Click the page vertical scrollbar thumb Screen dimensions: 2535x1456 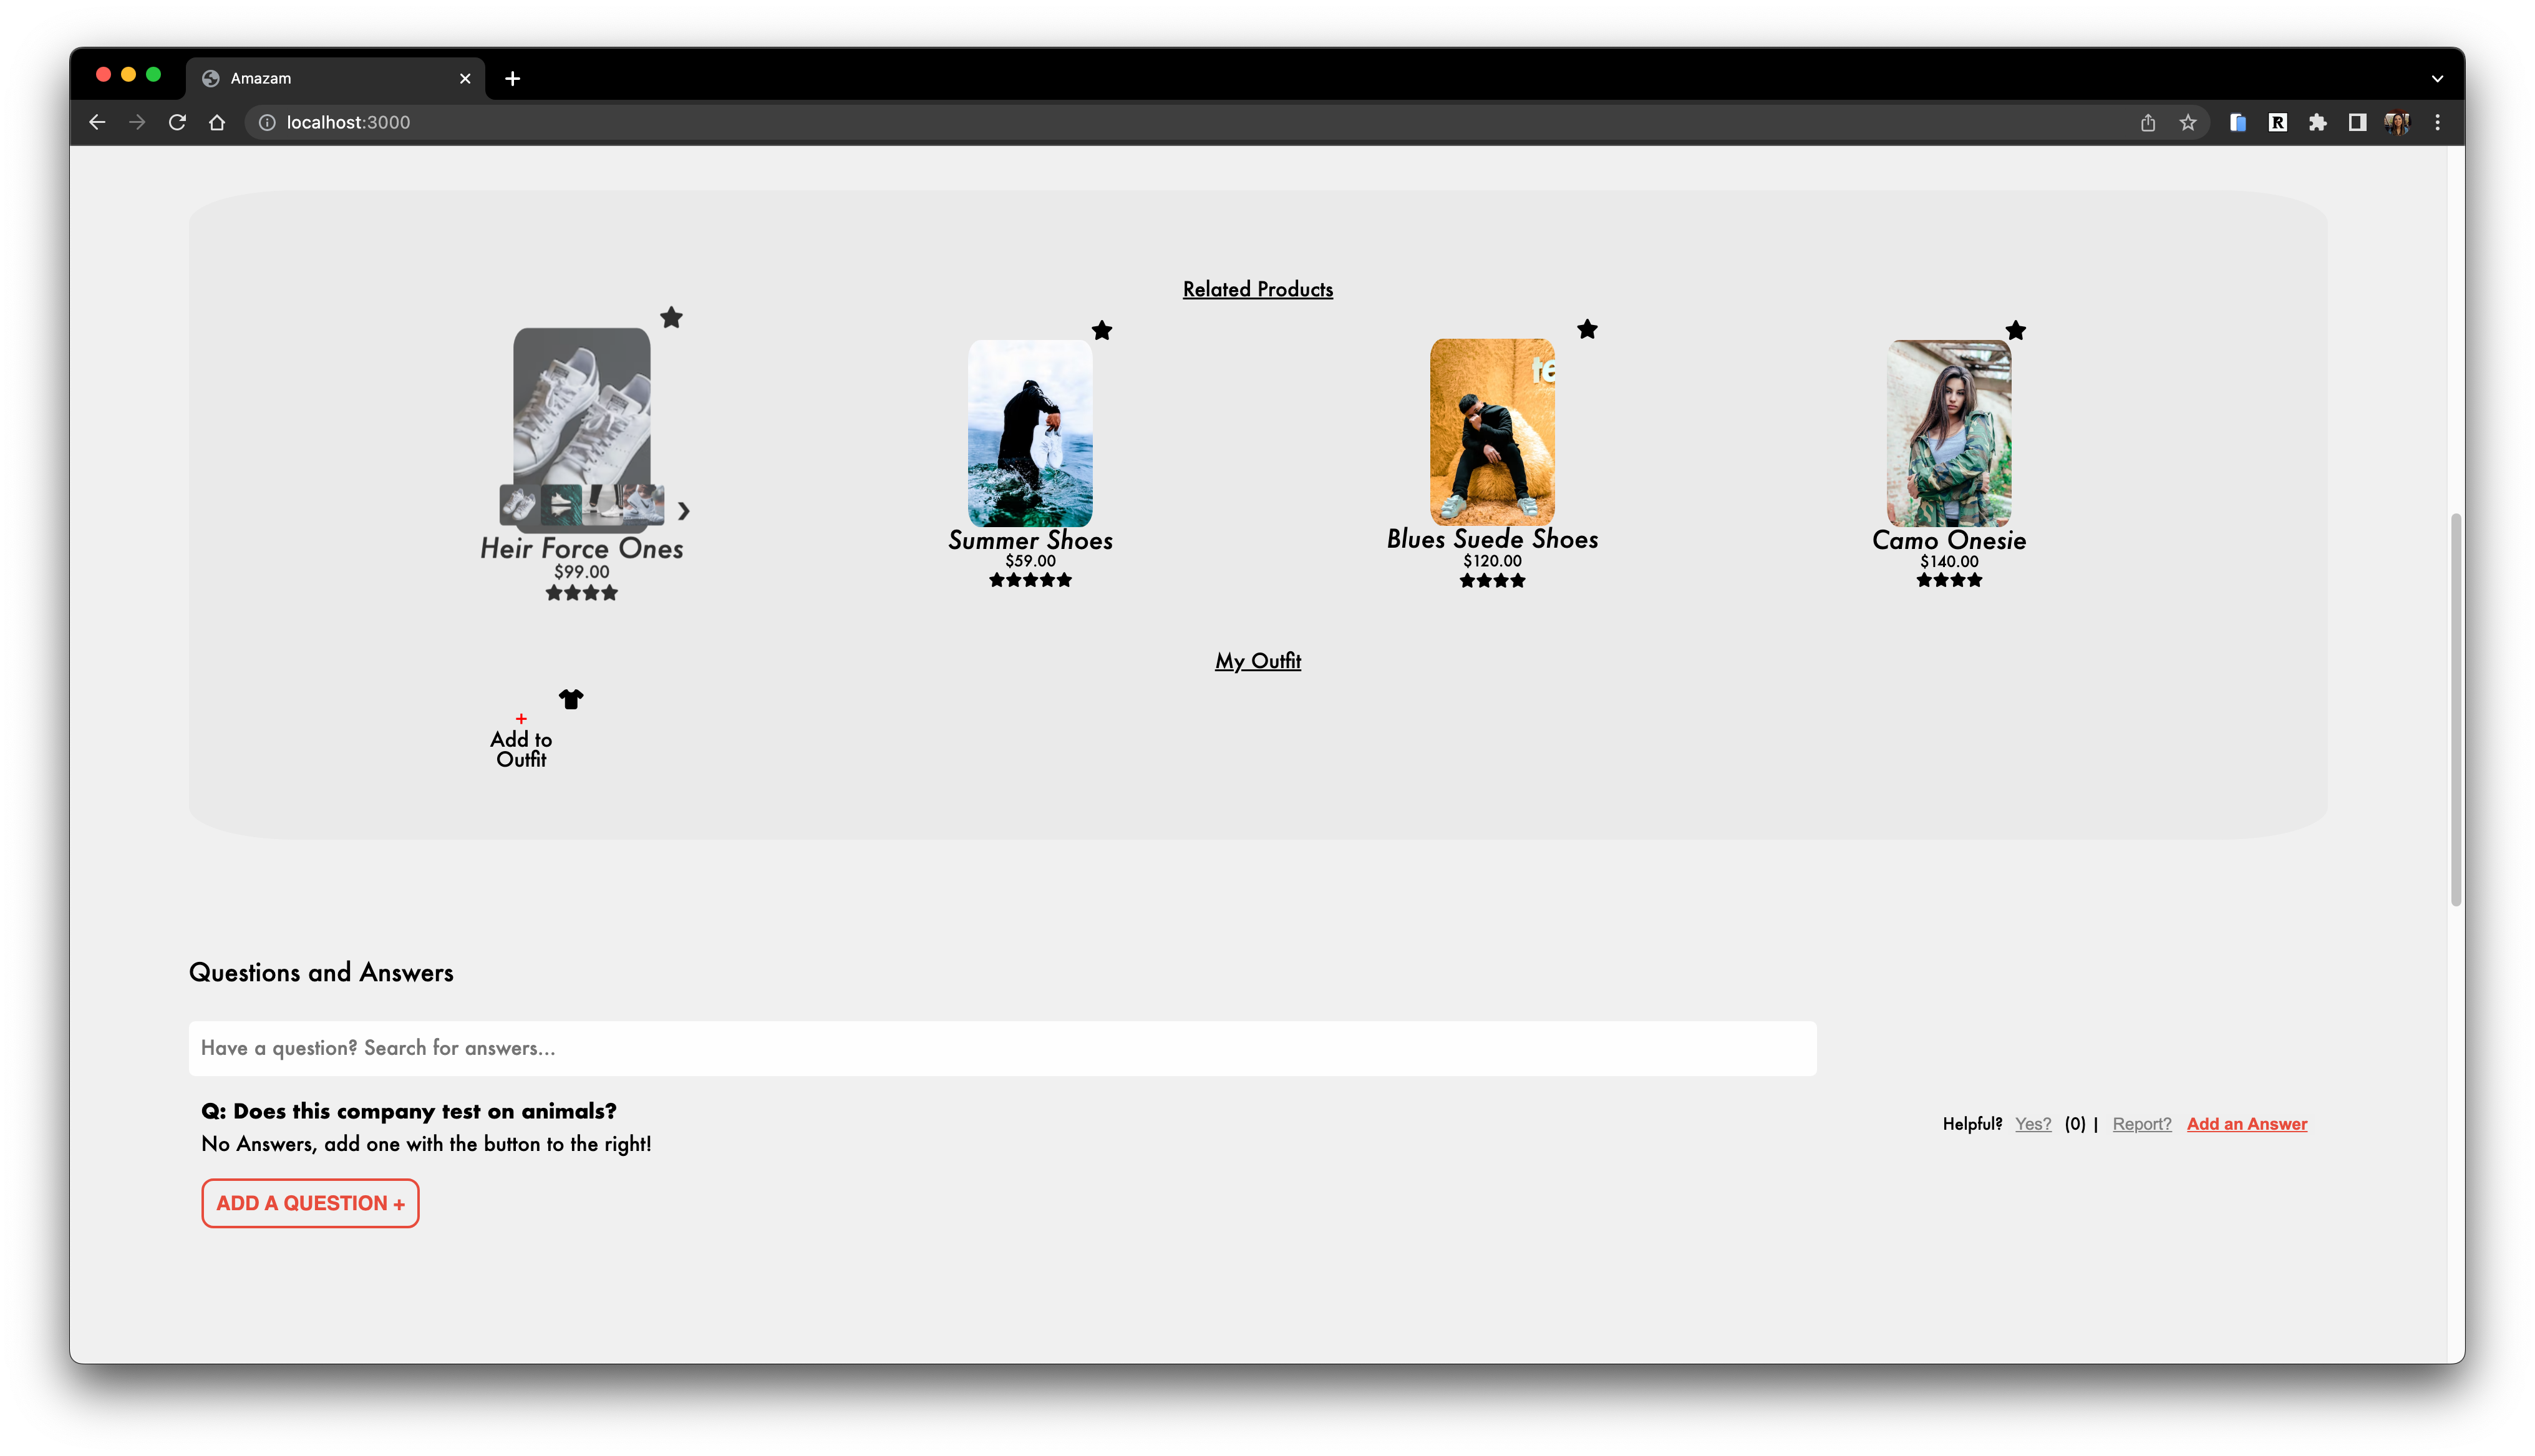click(2455, 709)
